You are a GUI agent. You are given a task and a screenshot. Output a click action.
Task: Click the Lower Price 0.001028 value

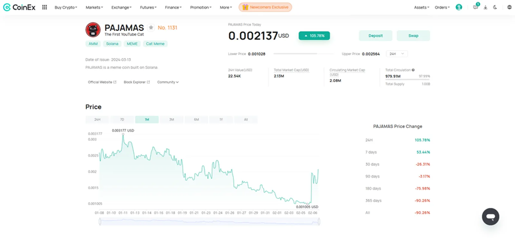click(257, 54)
